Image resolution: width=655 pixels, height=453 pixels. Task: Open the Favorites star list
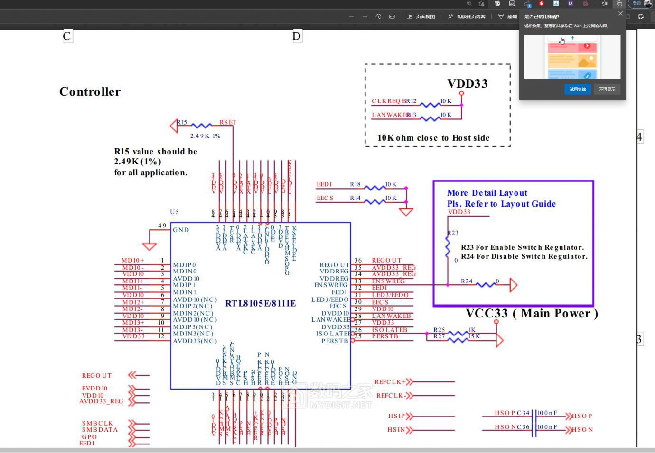(x=604, y=3)
